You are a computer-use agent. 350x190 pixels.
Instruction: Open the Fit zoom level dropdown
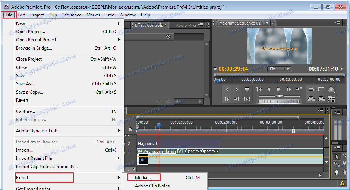[x=279, y=69]
